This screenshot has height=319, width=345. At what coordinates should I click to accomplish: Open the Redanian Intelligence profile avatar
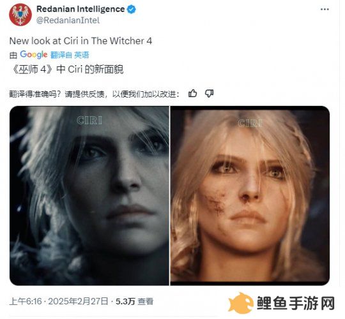tap(20, 15)
